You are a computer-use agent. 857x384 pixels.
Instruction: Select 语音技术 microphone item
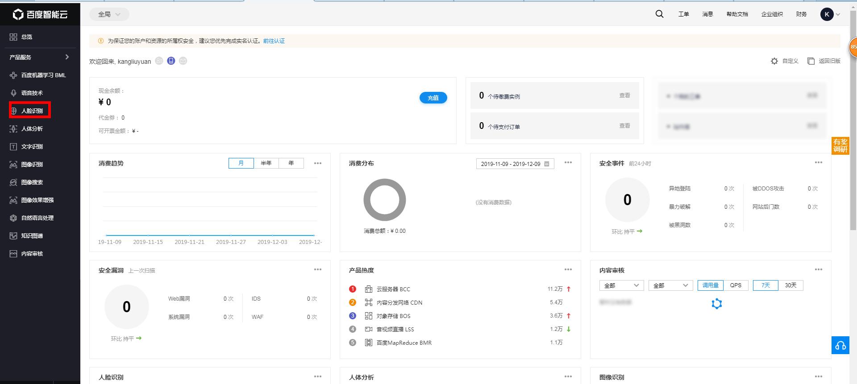(x=26, y=93)
